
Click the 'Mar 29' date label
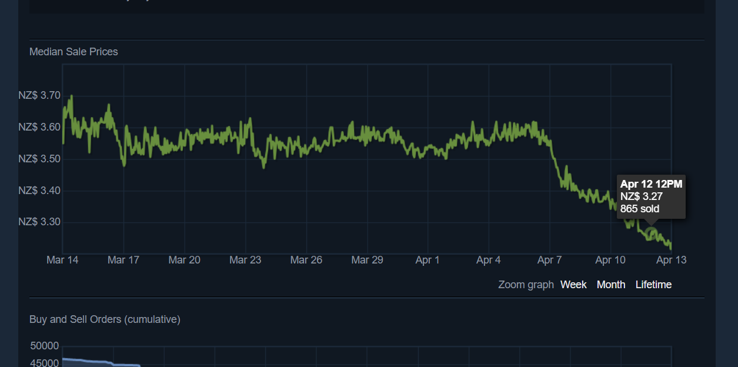click(x=368, y=260)
